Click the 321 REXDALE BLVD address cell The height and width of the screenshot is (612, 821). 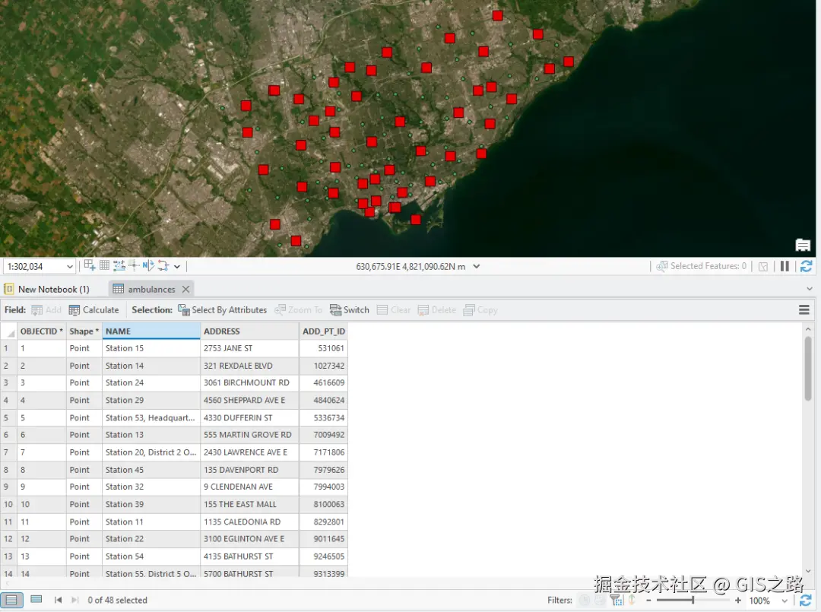point(250,366)
